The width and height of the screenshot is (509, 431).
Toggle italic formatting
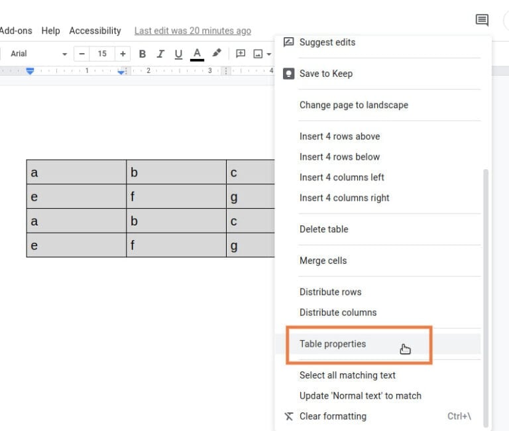(160, 54)
